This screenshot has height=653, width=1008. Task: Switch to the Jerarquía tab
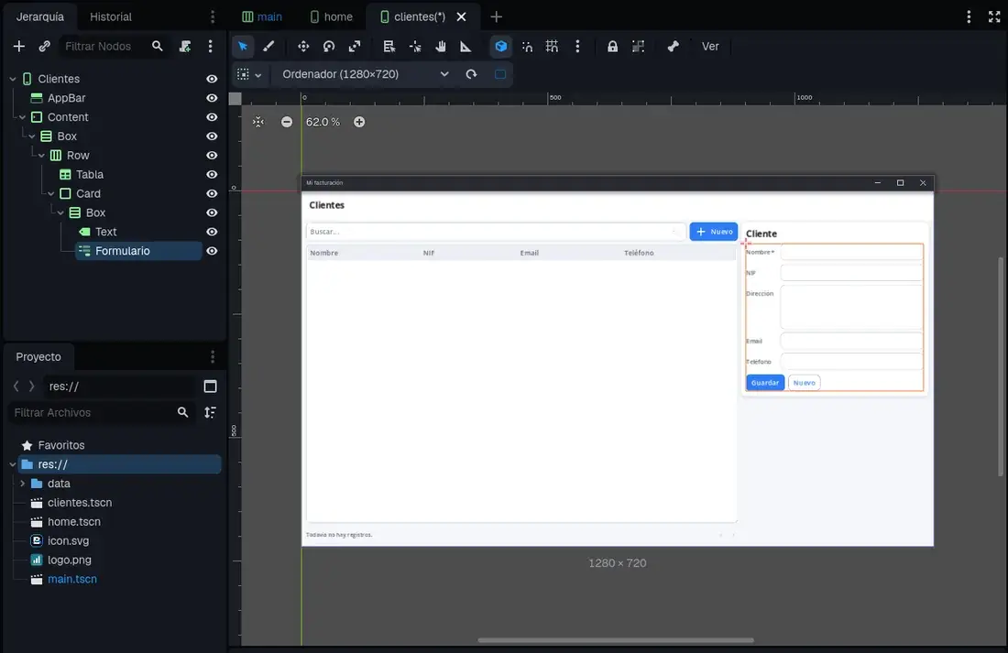pos(39,16)
